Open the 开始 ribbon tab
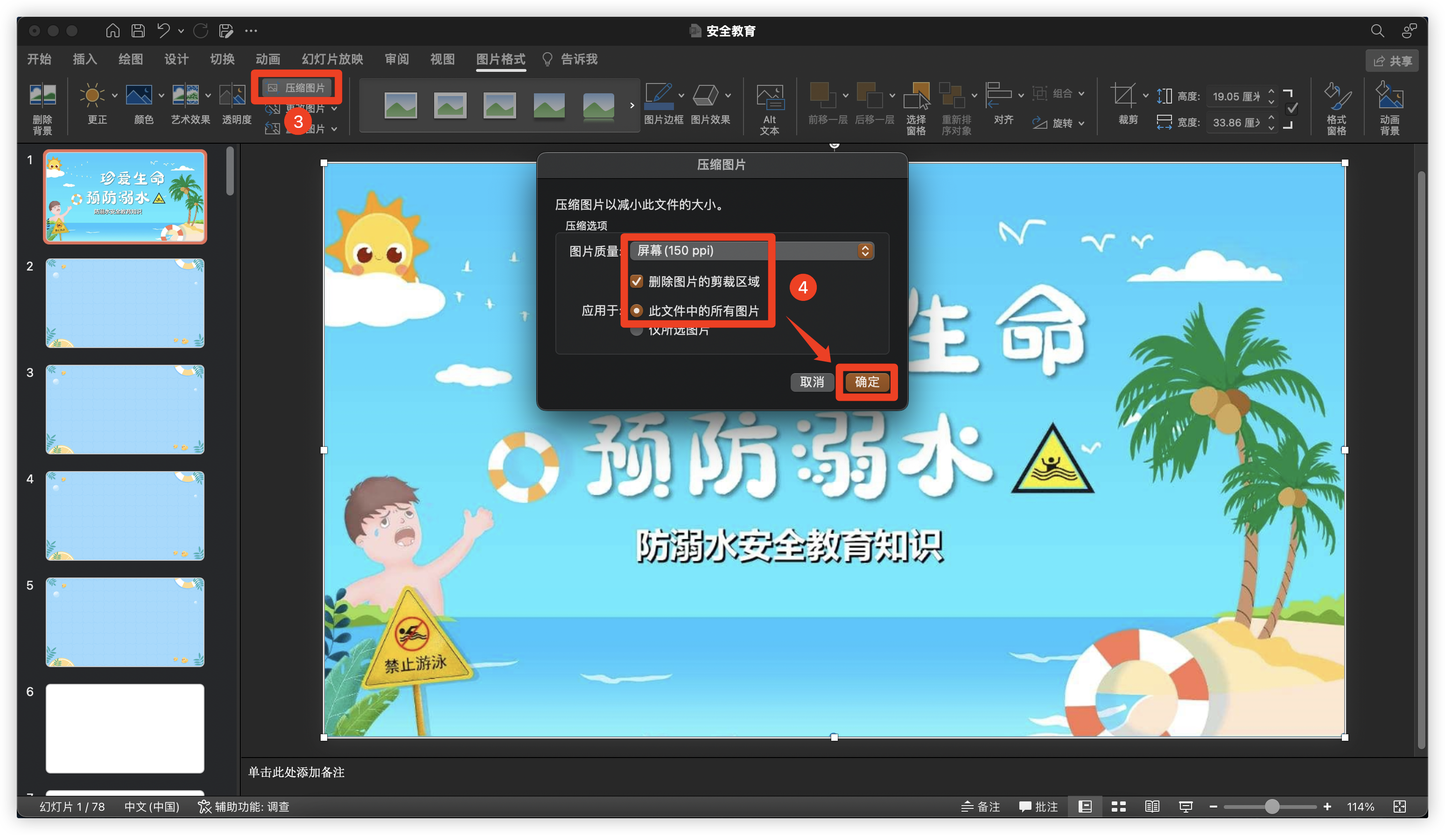Screen dimensions: 1445x835 (39, 59)
